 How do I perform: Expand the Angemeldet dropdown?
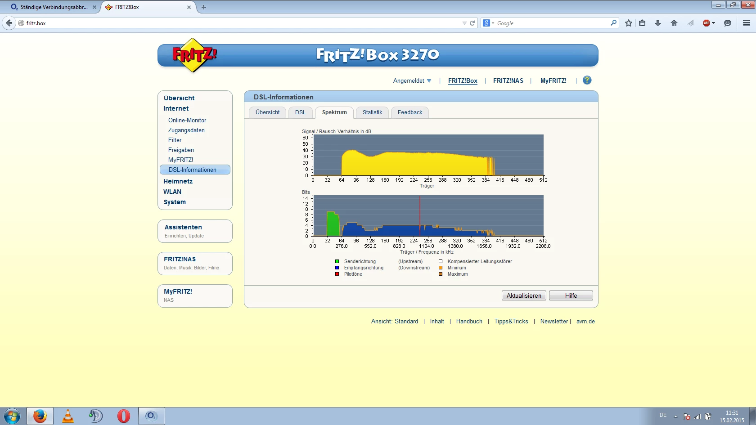412,81
